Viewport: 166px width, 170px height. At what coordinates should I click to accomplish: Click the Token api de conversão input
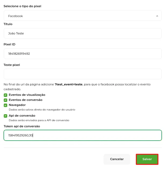pos(83,135)
